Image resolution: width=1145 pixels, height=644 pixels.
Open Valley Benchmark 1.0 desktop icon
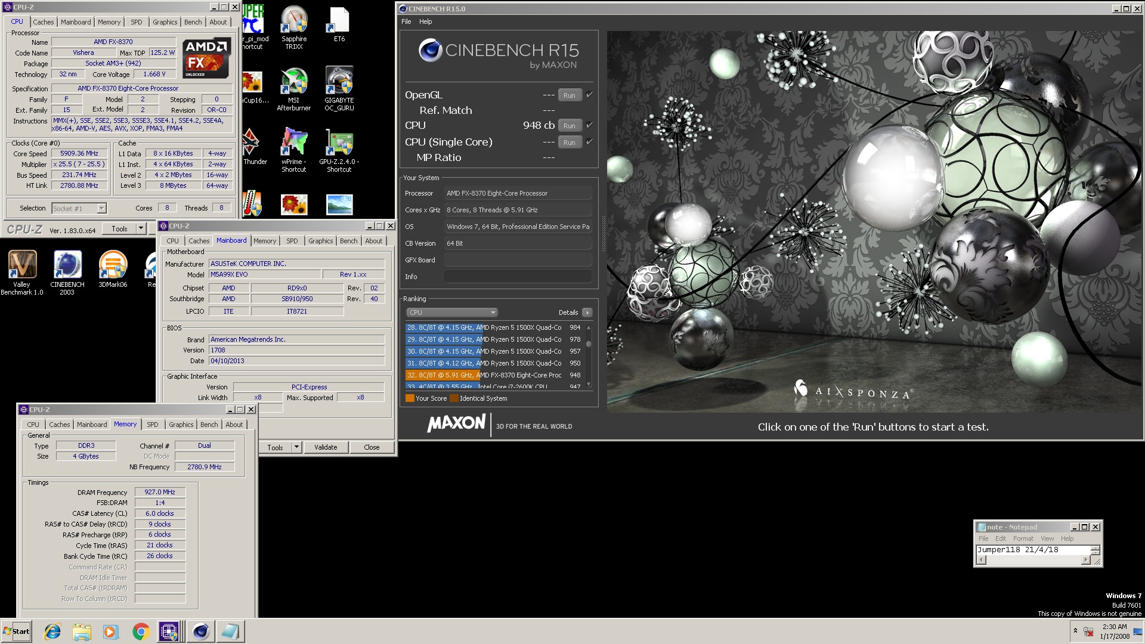point(22,273)
